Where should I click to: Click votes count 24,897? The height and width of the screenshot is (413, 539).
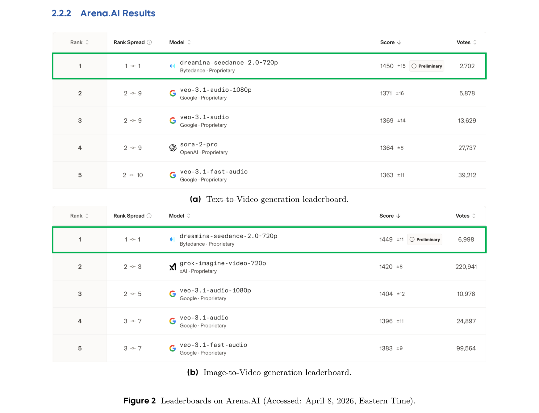click(x=466, y=321)
